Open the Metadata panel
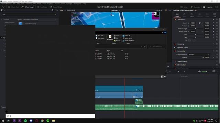Viewport: 220px width, 123px height. [195, 7]
